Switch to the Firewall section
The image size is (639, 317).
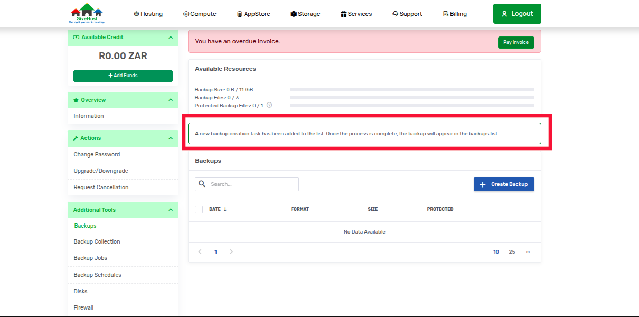coord(83,307)
